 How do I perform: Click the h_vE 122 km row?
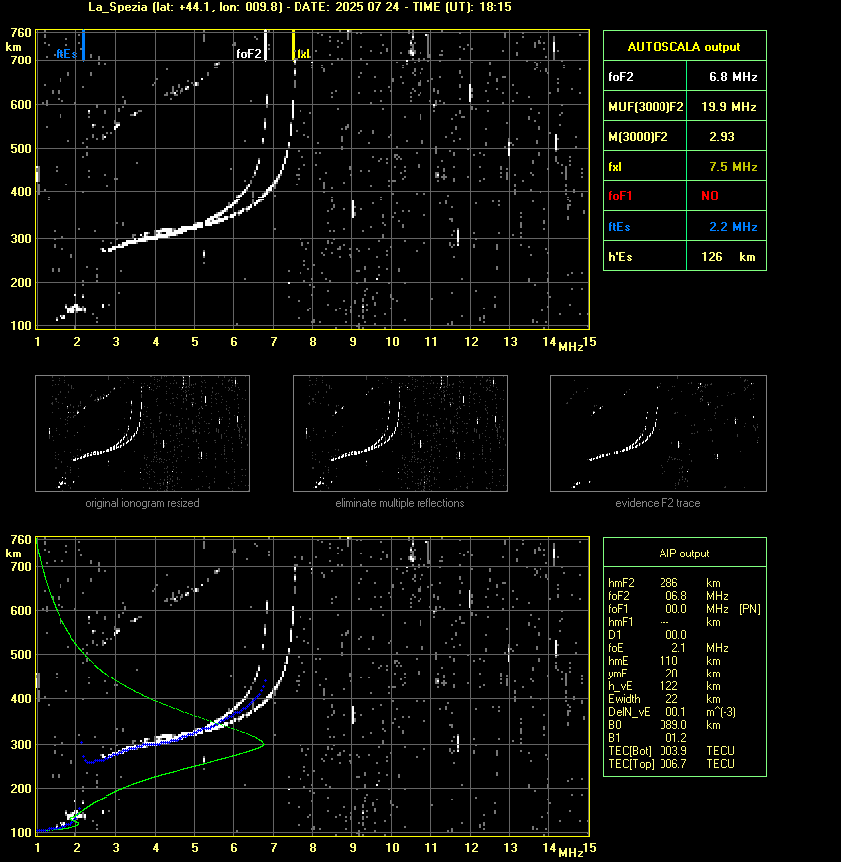click(664, 686)
